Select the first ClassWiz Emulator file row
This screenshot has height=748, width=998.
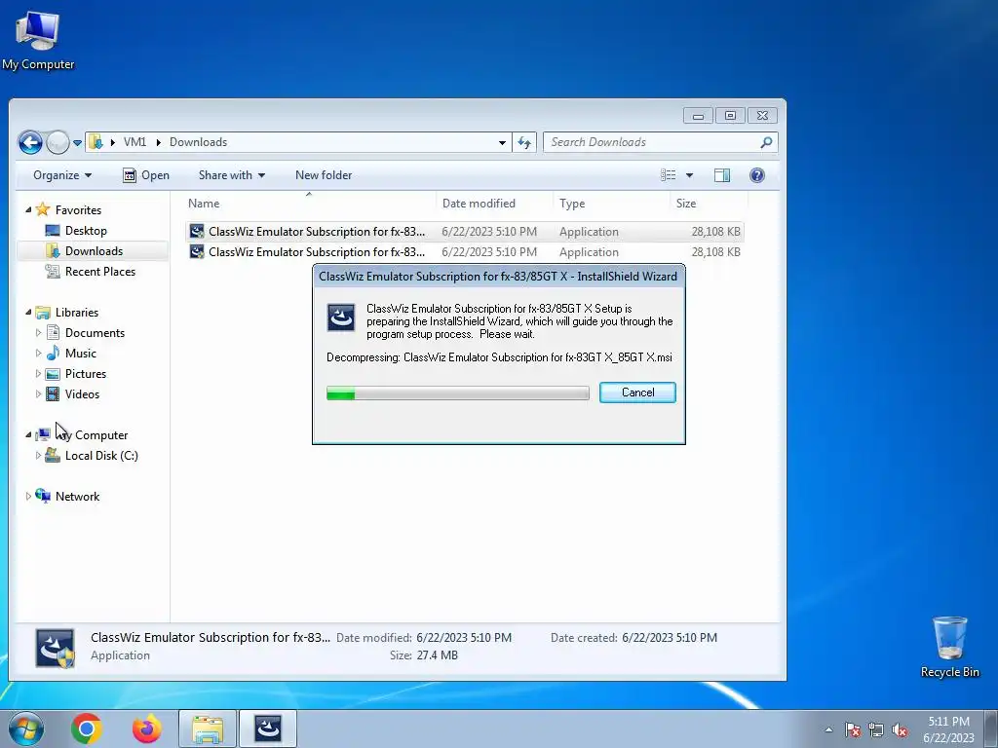[465, 232]
